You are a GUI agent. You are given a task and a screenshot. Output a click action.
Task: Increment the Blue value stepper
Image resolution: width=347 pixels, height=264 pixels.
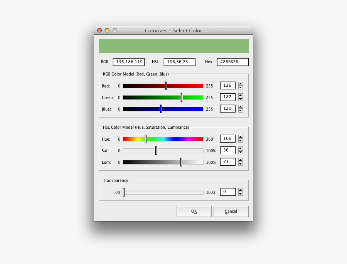click(x=241, y=107)
